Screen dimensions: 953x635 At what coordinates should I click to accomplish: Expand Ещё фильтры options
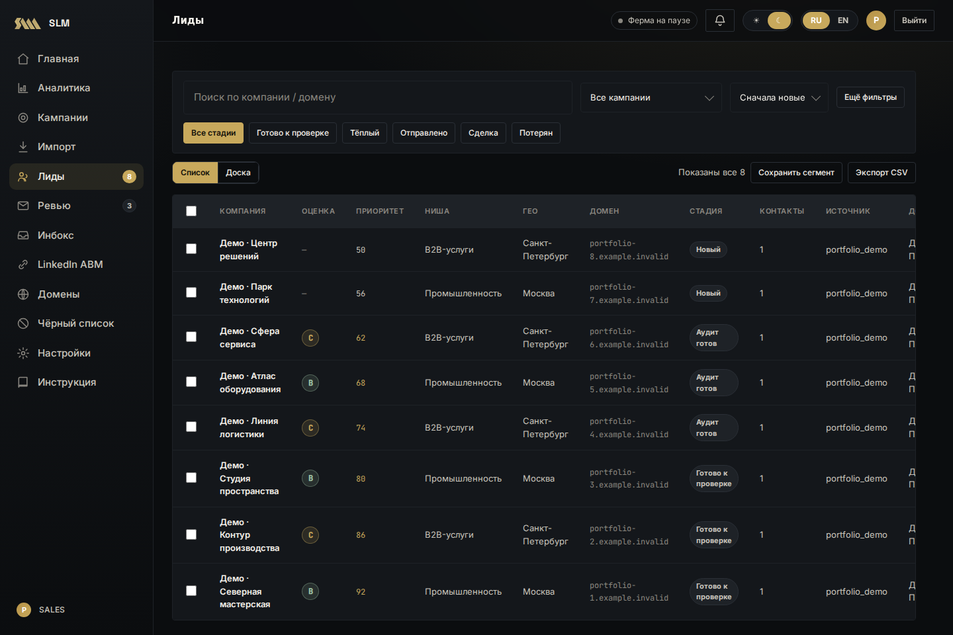[870, 97]
